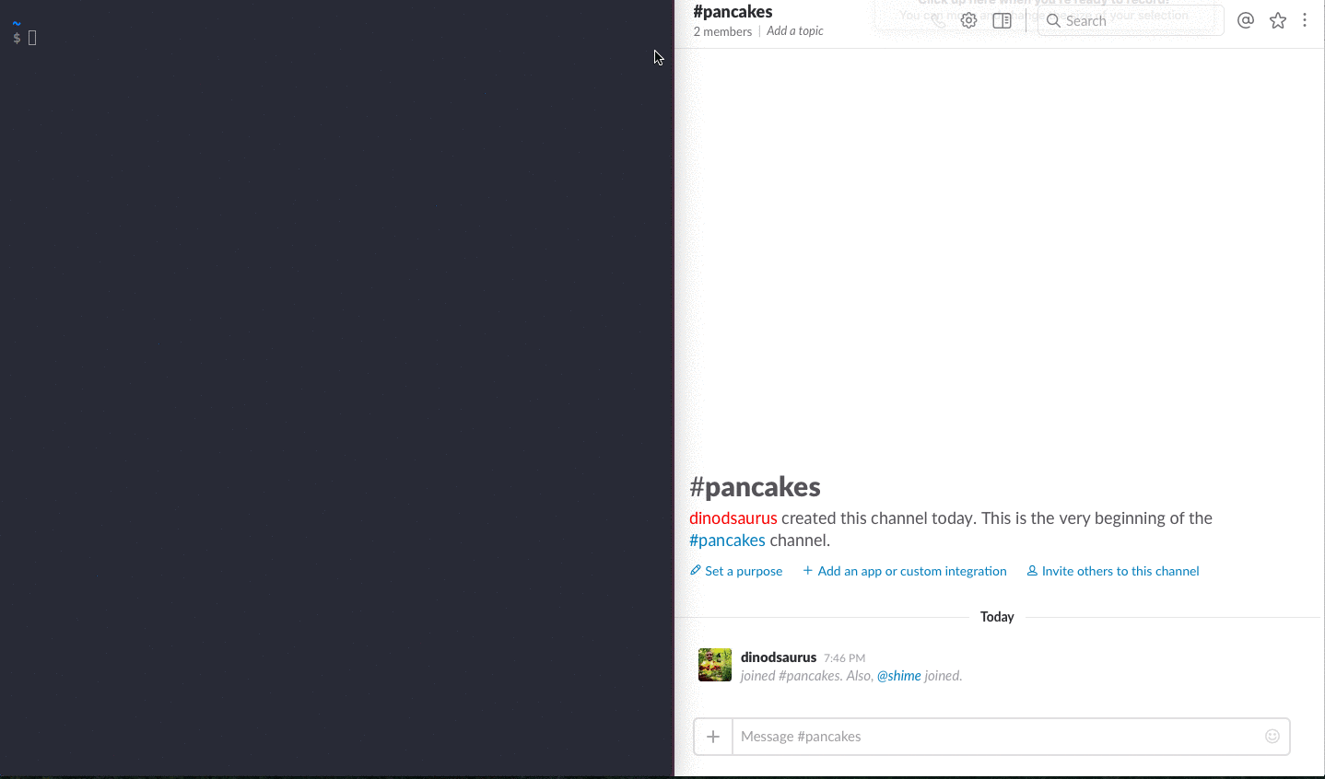Open the 2 members list
The image size is (1325, 779).
pyautogui.click(x=722, y=31)
